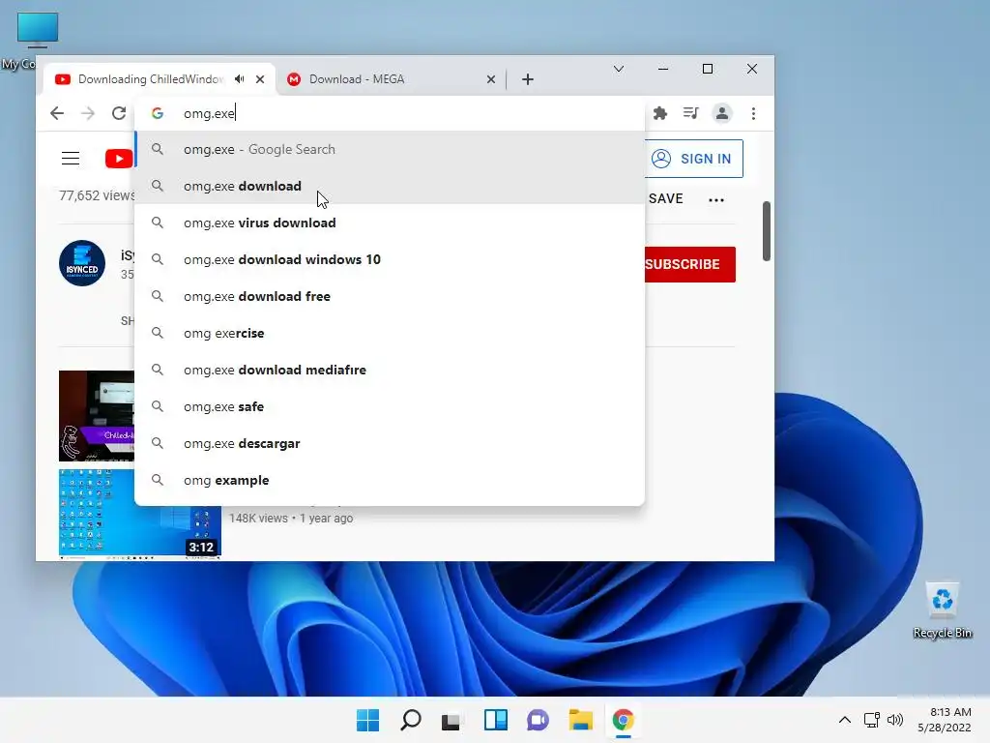The height and width of the screenshot is (743, 990).
Task: Select suggestion omg.exe - Google Search
Action: pos(390,149)
